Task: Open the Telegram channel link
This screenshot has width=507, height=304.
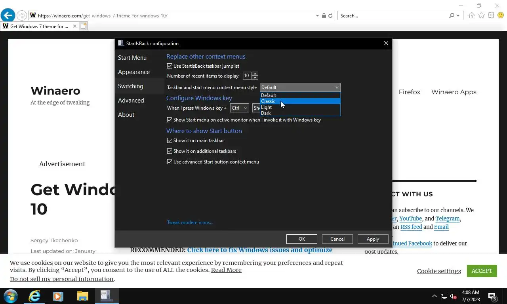Action: 448,218
